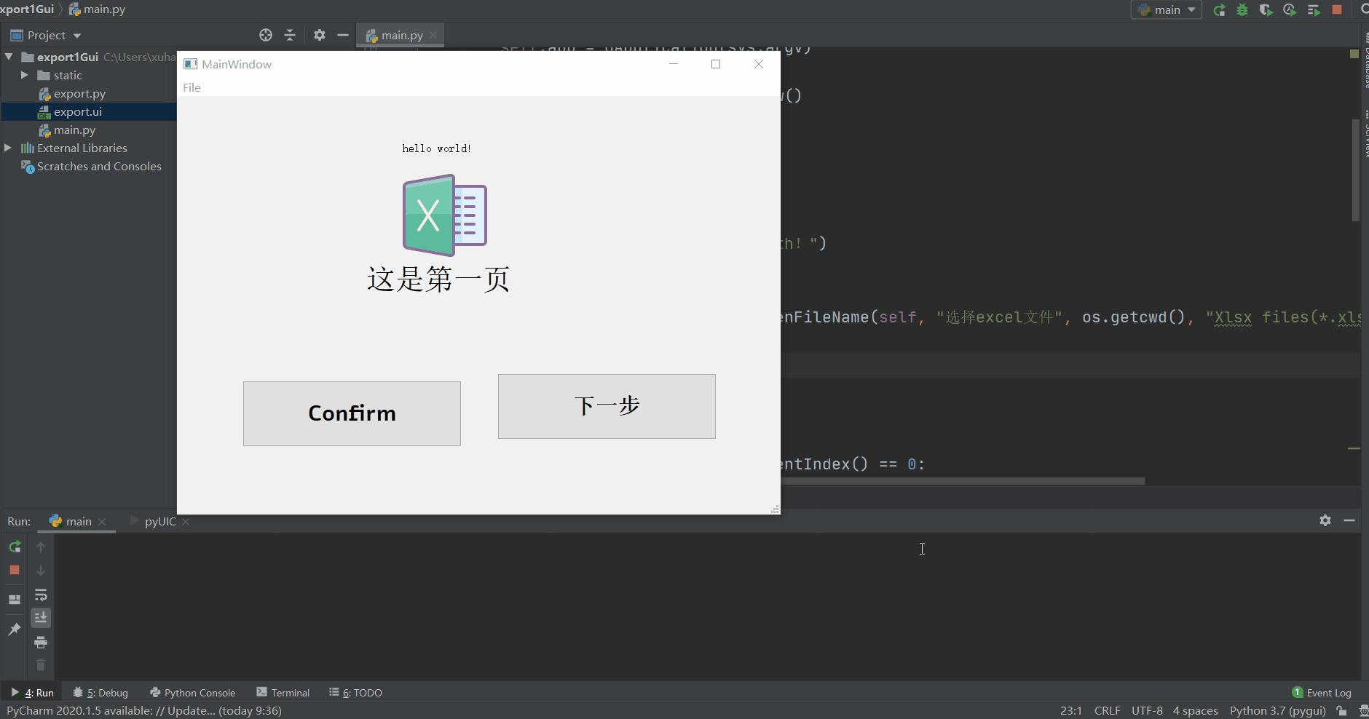1369x719 pixels.
Task: Open Project panel gear options
Action: click(319, 35)
